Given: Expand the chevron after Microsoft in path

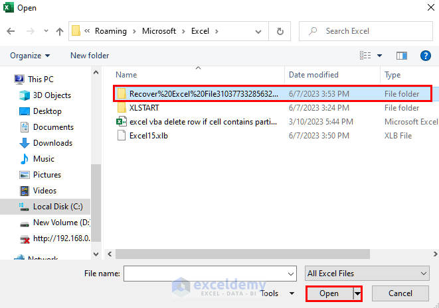Looking at the screenshot, I should (183, 31).
